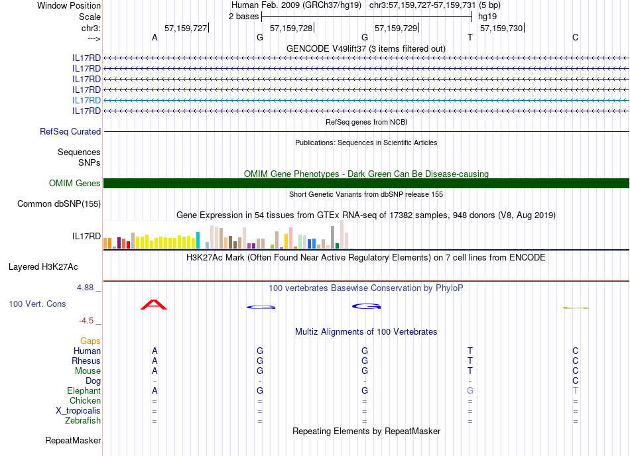Click the red A conservation logo letter
Image resolution: width=630 pixels, height=456 pixels.
click(x=153, y=305)
